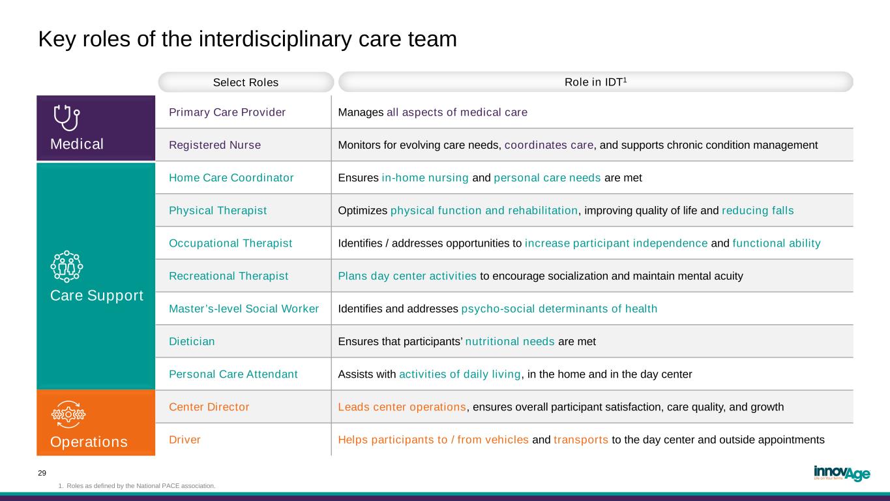Select the 'Role in IDT' header pill
The width and height of the screenshot is (890, 501).
(x=595, y=82)
